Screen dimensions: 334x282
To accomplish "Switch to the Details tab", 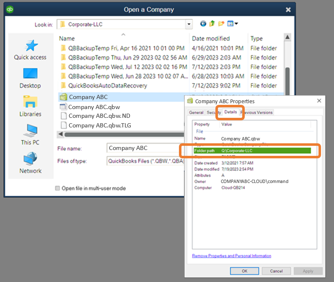I will pyautogui.click(x=230, y=112).
